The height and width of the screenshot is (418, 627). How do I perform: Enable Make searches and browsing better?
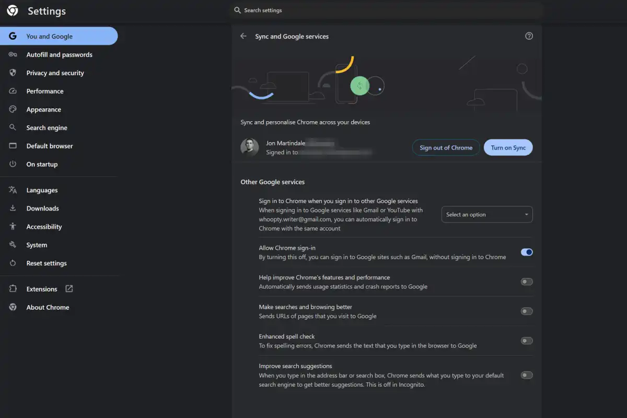(527, 311)
